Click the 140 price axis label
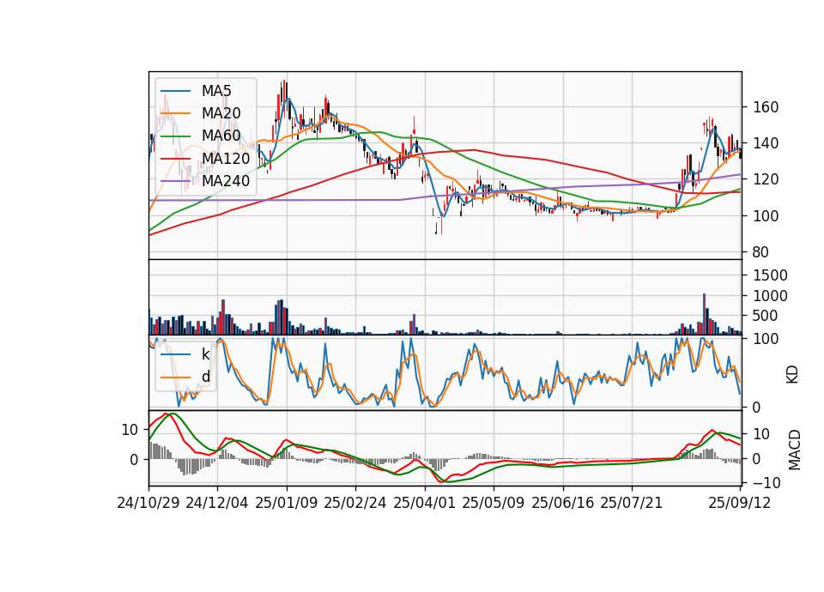 tap(766, 143)
